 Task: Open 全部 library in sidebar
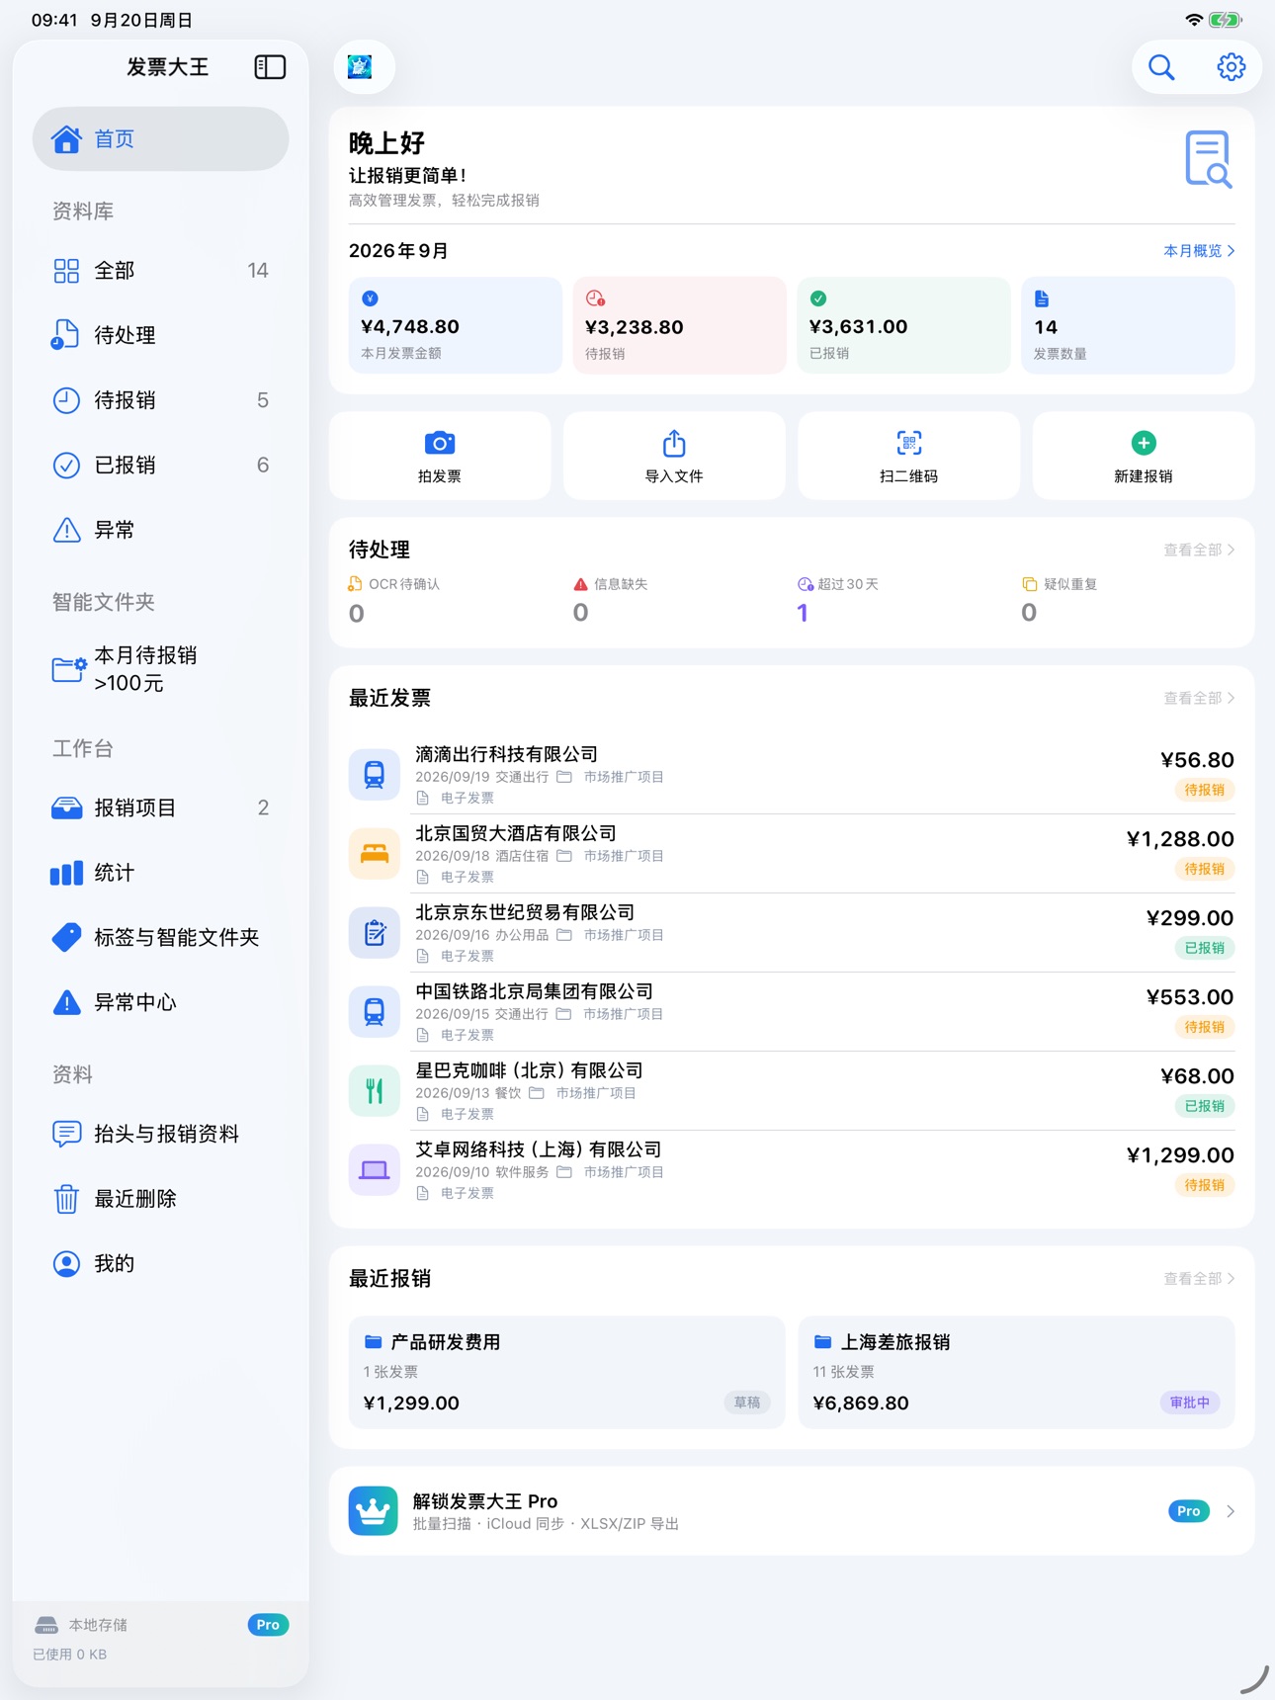click(161, 271)
